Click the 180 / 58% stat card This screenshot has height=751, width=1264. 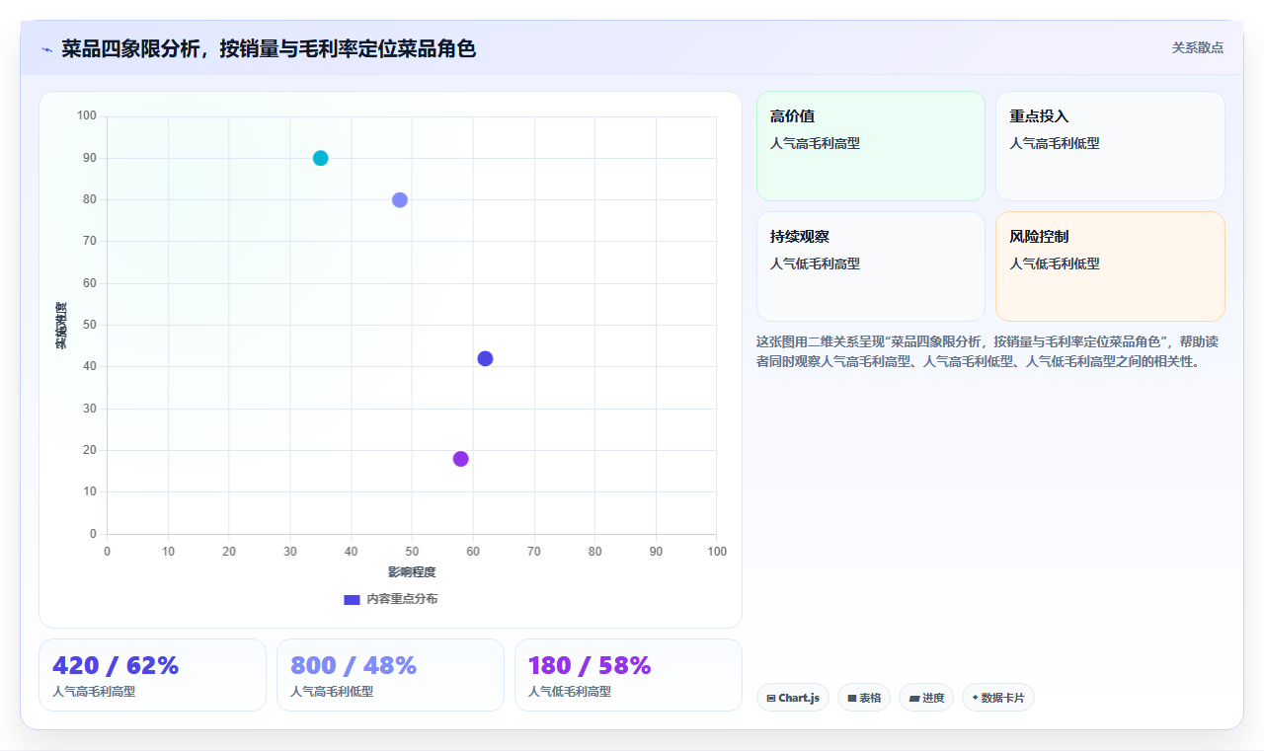tap(628, 675)
